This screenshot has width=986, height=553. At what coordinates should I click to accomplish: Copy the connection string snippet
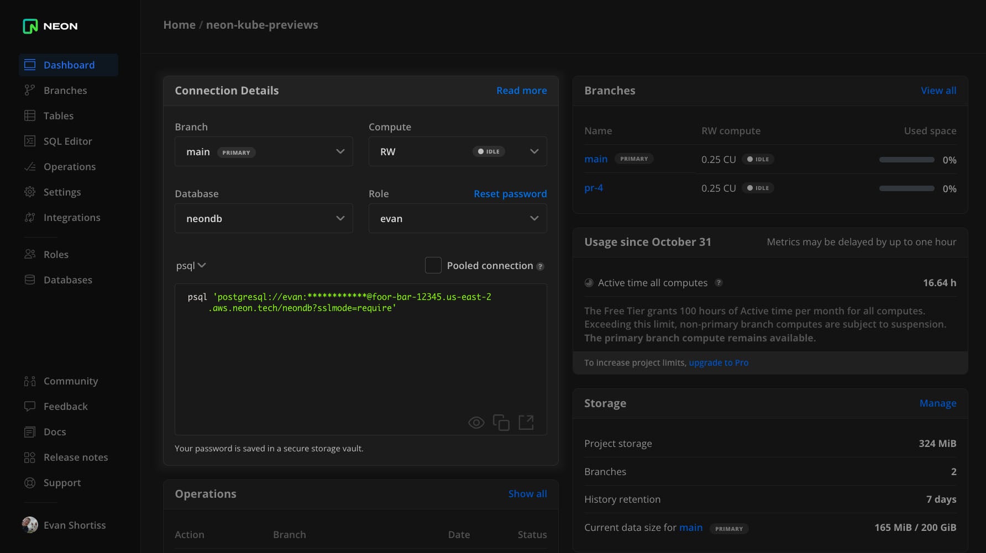tap(501, 423)
